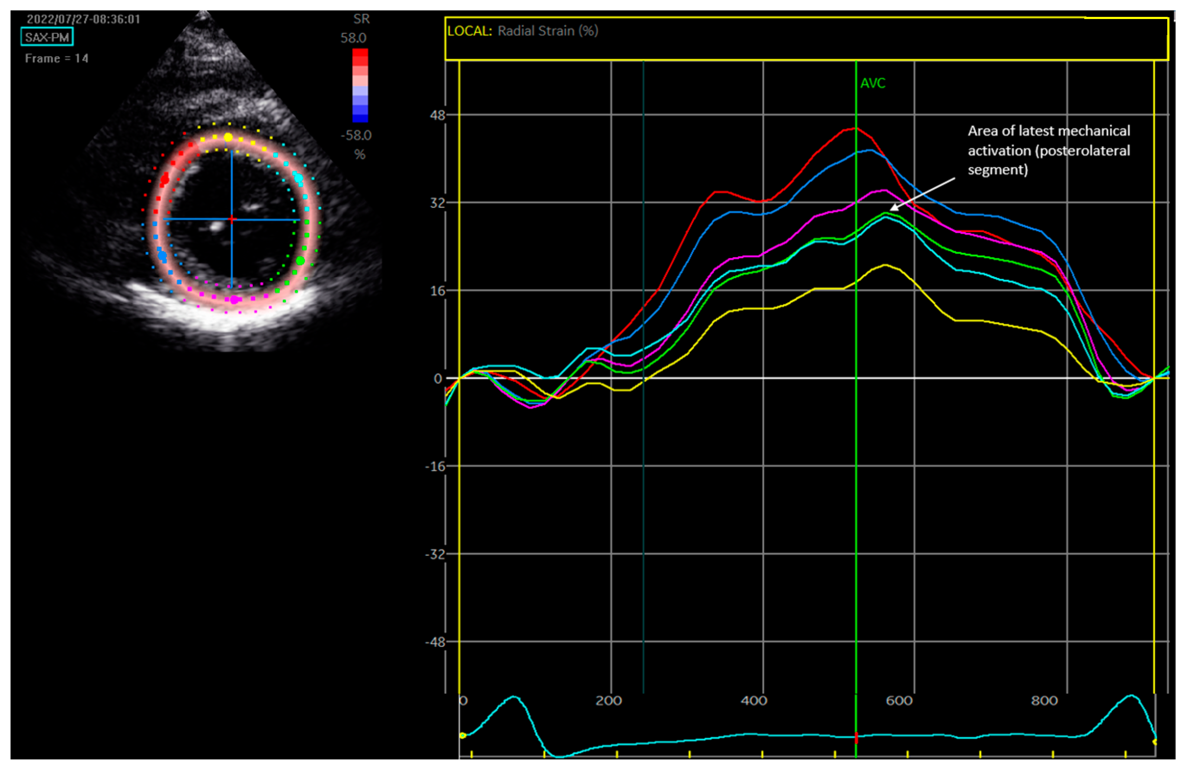
Task: Click the red center cross of the LV cavity
Action: (231, 219)
